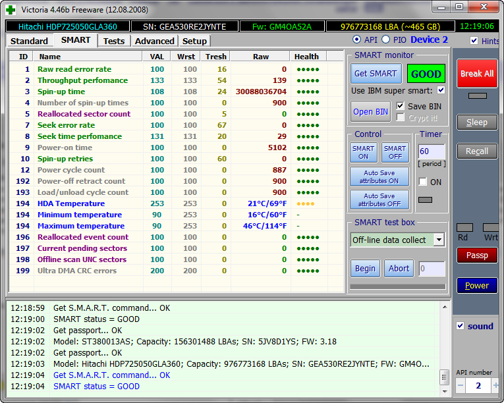Uncheck the Save BIN checkbox
The image size is (504, 403).
coord(401,106)
